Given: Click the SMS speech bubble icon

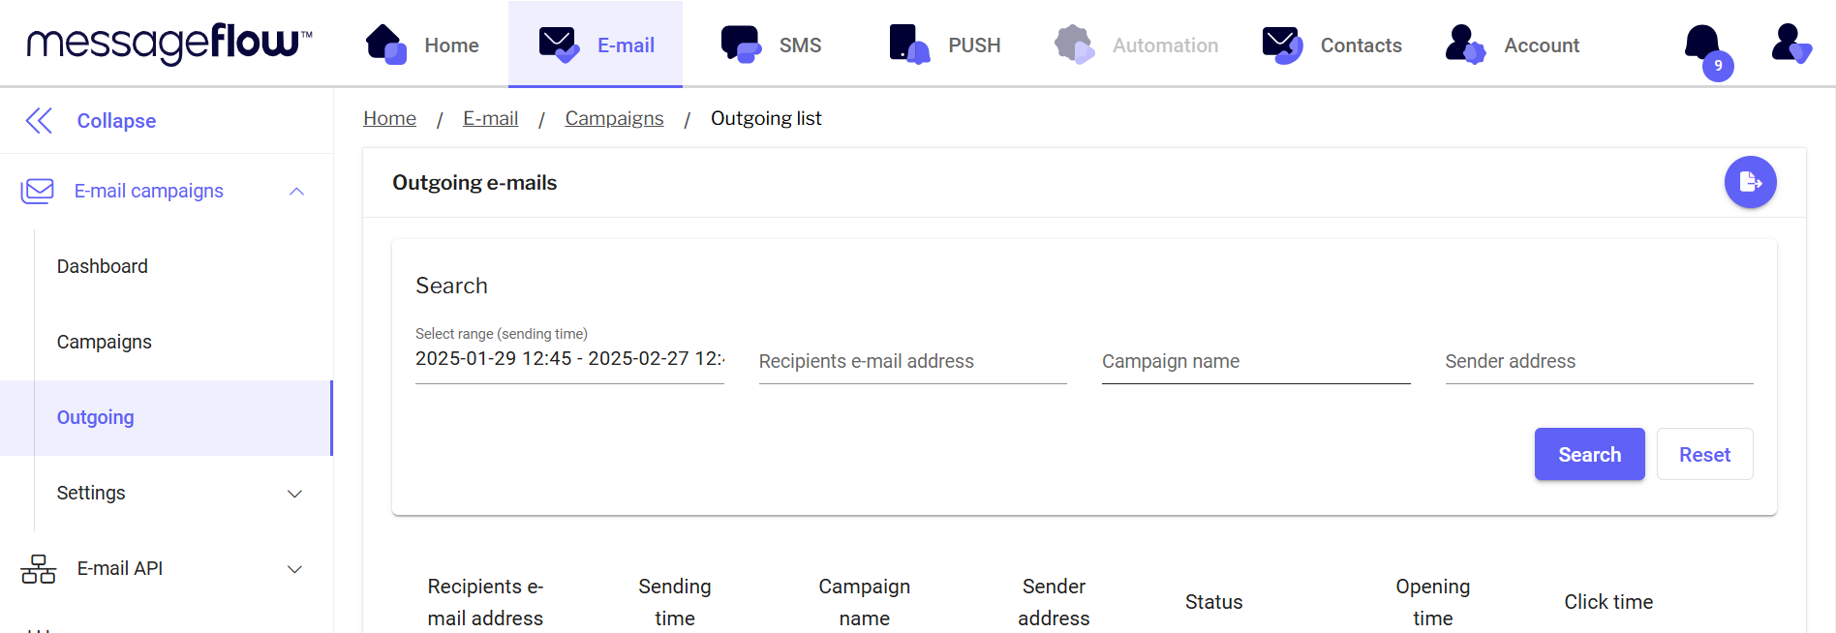Looking at the screenshot, I should tap(741, 45).
